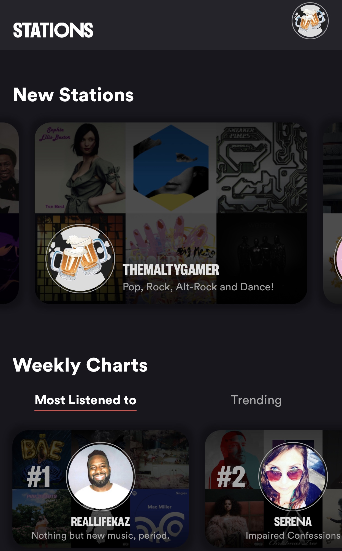Open the profile avatar with beer mugs

310,21
